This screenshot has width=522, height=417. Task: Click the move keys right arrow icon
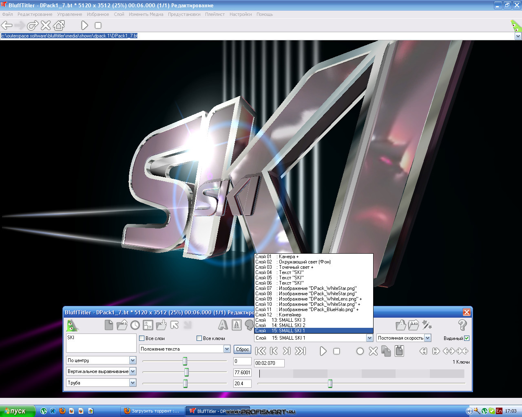point(436,351)
